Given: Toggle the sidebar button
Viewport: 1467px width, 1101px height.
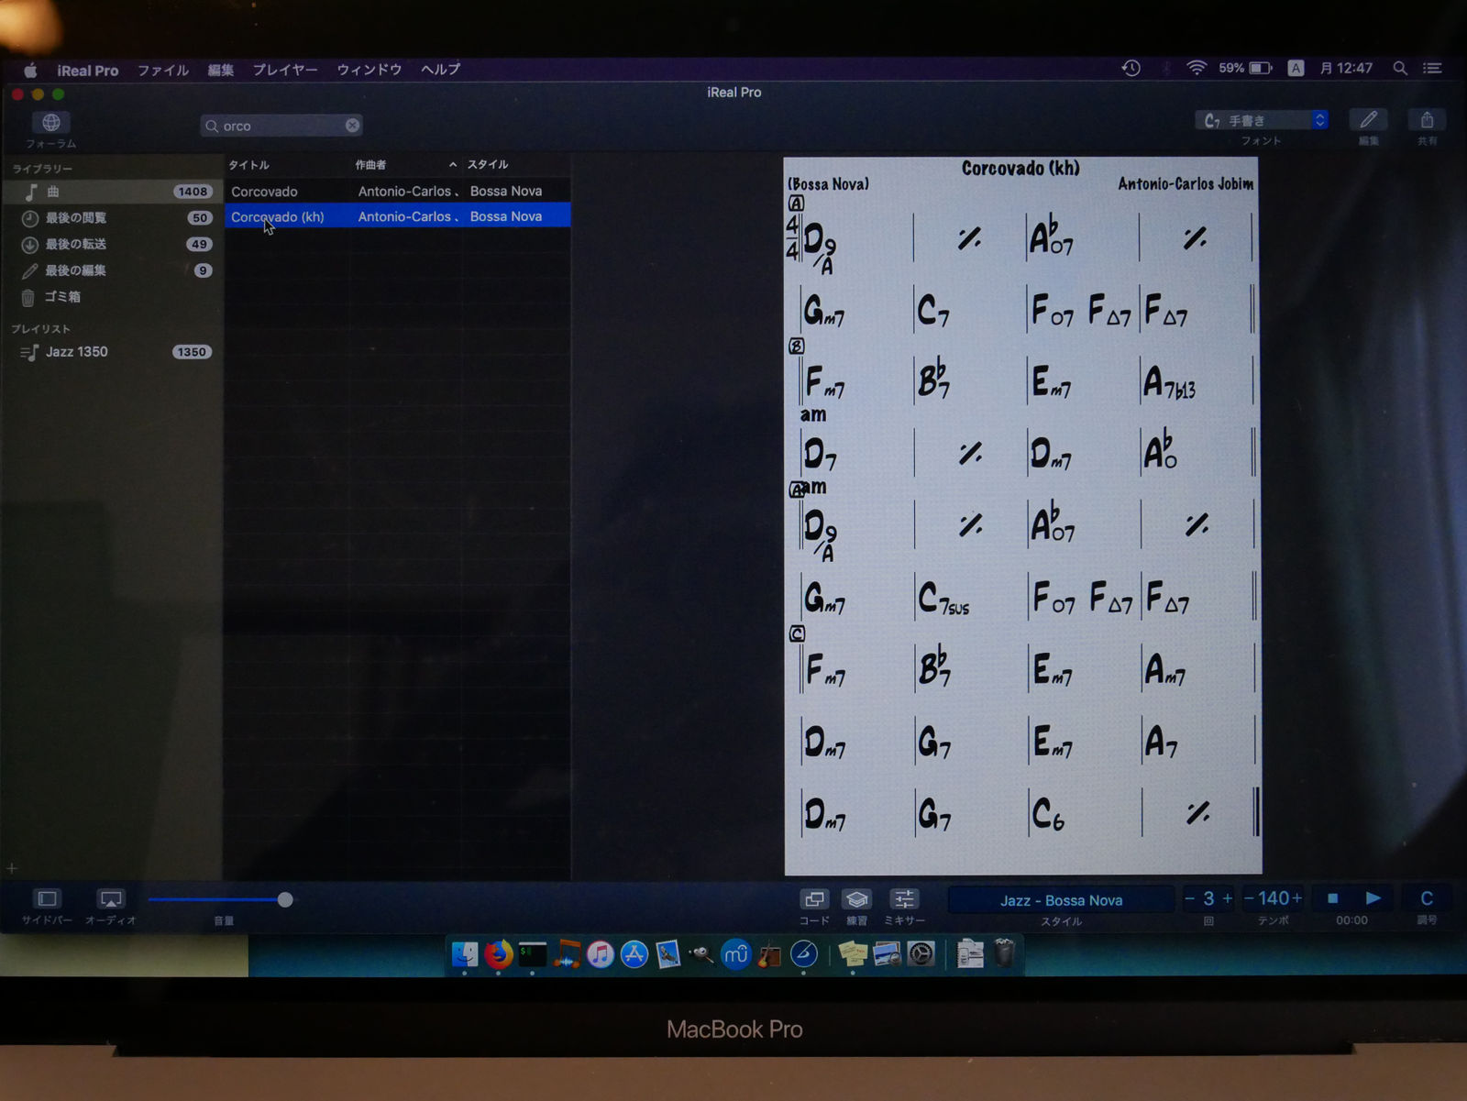Looking at the screenshot, I should (47, 898).
